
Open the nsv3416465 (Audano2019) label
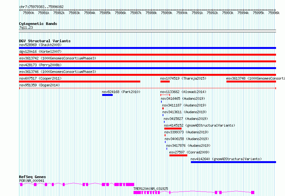tap(183, 98)
